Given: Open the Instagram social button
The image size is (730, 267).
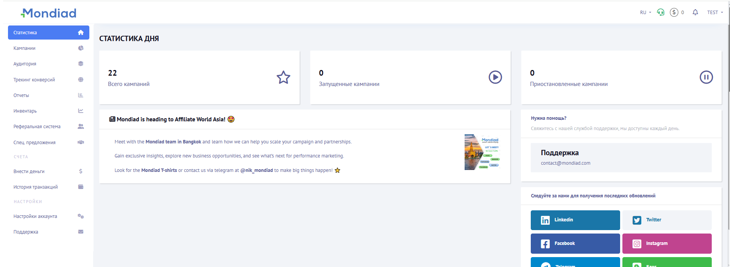Looking at the screenshot, I should coord(667,244).
